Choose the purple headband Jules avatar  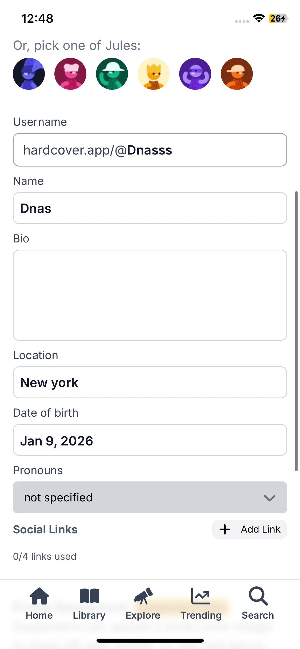point(195,74)
